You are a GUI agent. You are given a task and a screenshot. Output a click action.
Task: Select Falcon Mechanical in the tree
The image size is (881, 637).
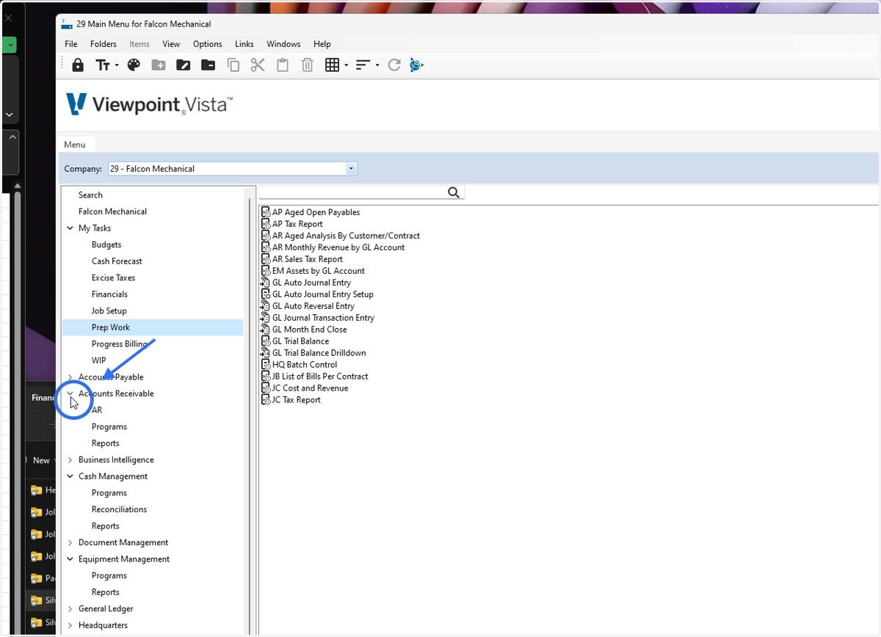112,211
